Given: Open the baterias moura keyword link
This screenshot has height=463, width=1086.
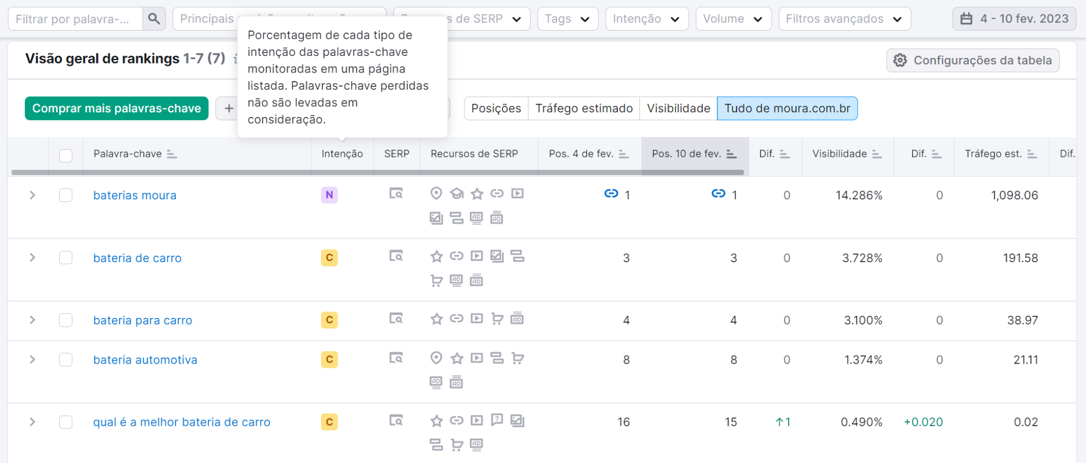Looking at the screenshot, I should tap(135, 196).
